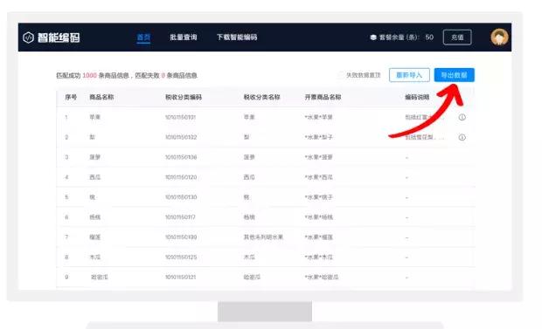The width and height of the screenshot is (542, 329).
Task: Click the *水果*木瓜 invoice name cell
Action: 318,257
